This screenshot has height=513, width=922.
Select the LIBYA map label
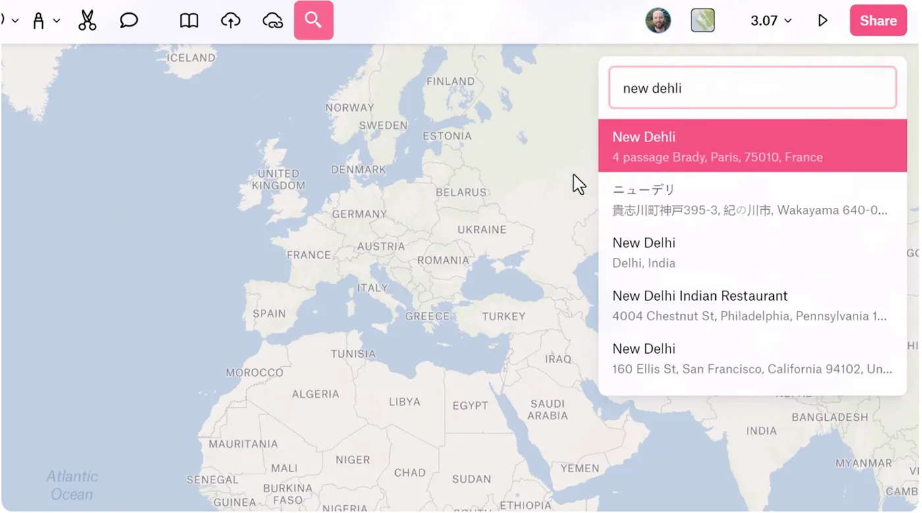[x=404, y=402]
